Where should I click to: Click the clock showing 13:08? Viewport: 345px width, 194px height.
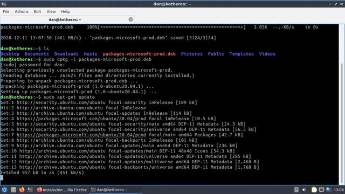[x=339, y=190]
